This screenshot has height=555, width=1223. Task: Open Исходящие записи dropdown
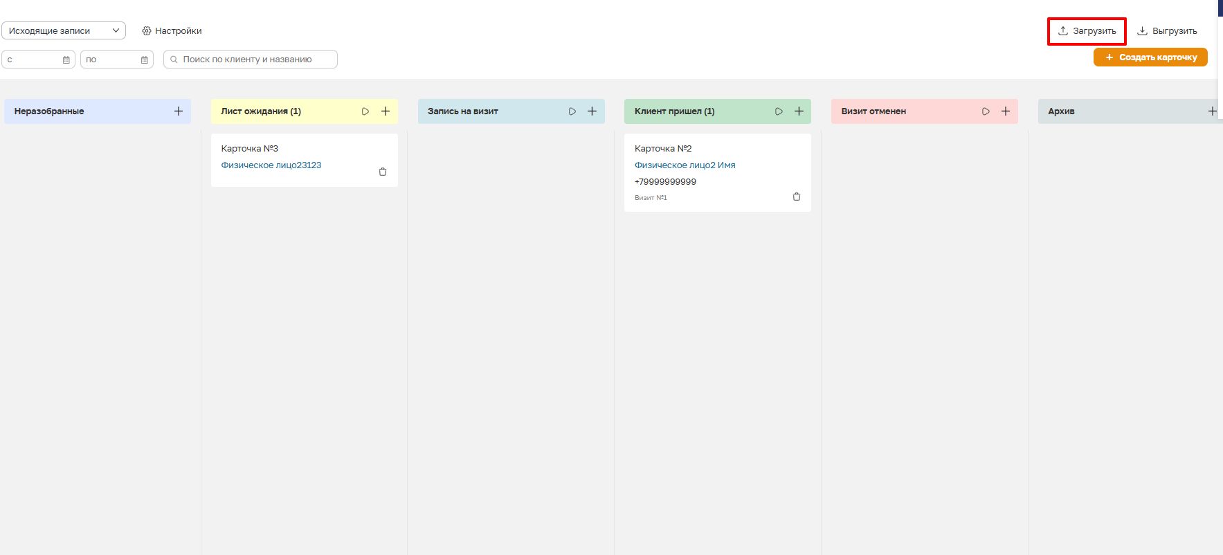[x=64, y=30]
